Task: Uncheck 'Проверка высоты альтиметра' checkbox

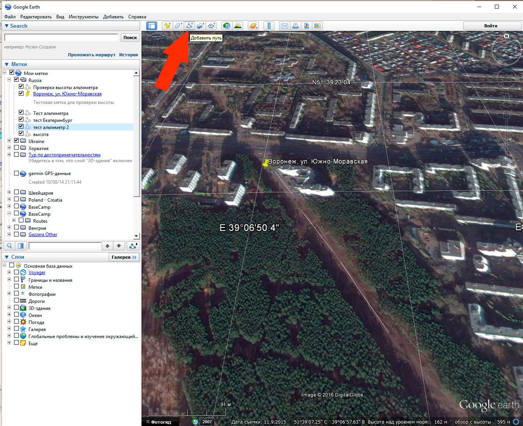Action: click(21, 87)
